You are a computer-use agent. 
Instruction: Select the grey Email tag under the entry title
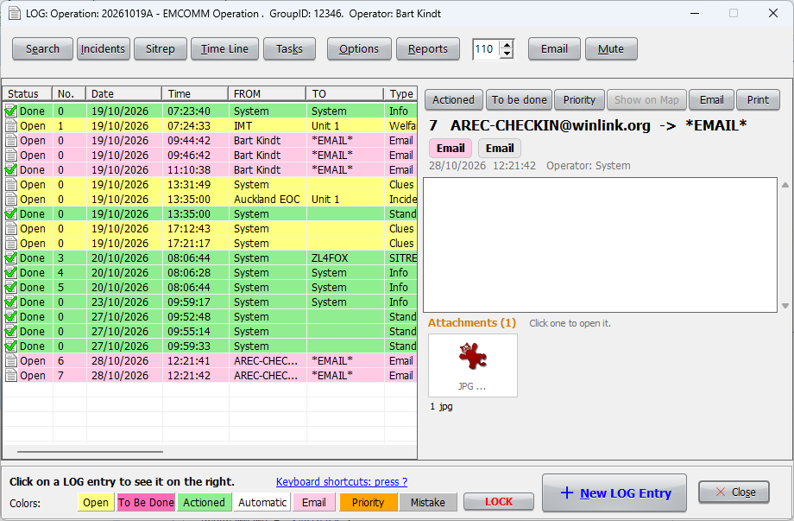click(x=500, y=148)
